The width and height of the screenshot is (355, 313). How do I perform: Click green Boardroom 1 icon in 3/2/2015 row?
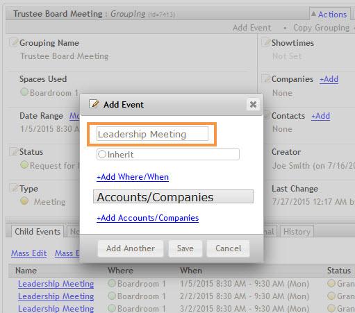click(x=112, y=308)
